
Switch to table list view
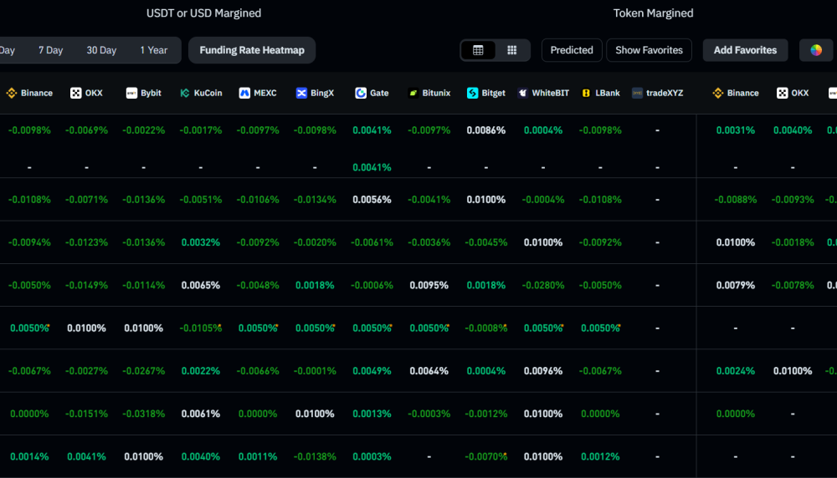pyautogui.click(x=478, y=50)
